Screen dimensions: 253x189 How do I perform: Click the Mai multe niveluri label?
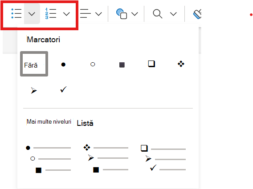(x=49, y=122)
